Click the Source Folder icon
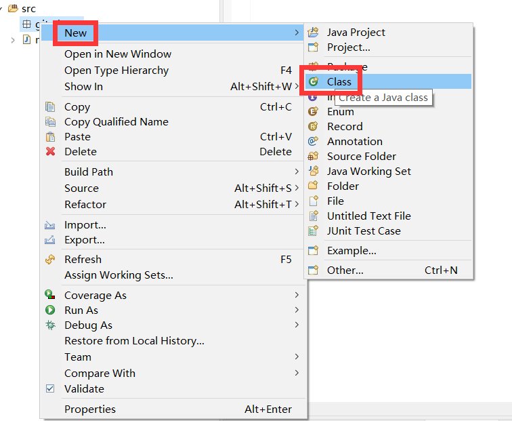 (x=313, y=156)
